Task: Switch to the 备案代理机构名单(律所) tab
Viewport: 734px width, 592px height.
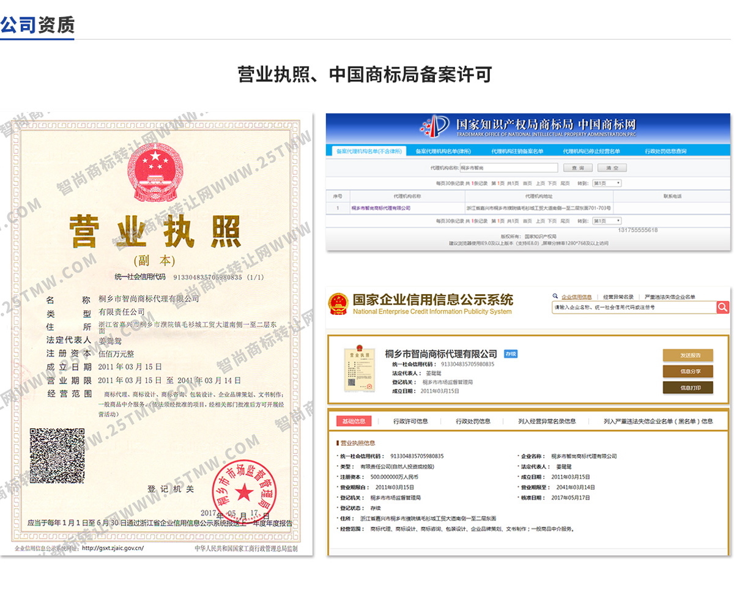Action: 443,151
